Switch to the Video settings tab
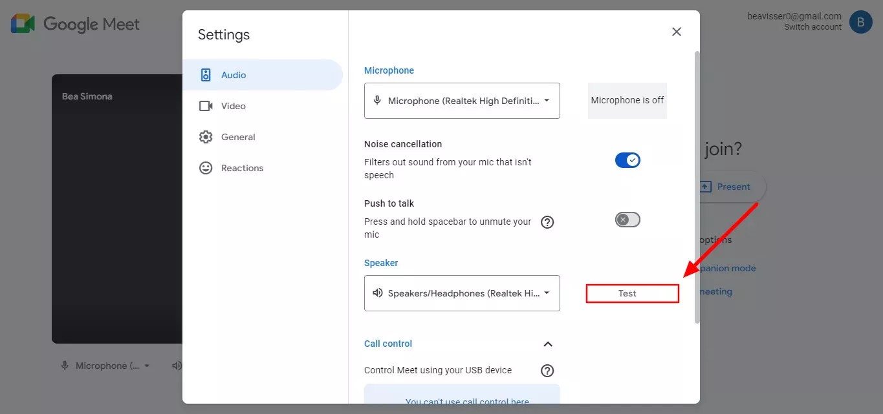This screenshot has width=883, height=414. (233, 106)
